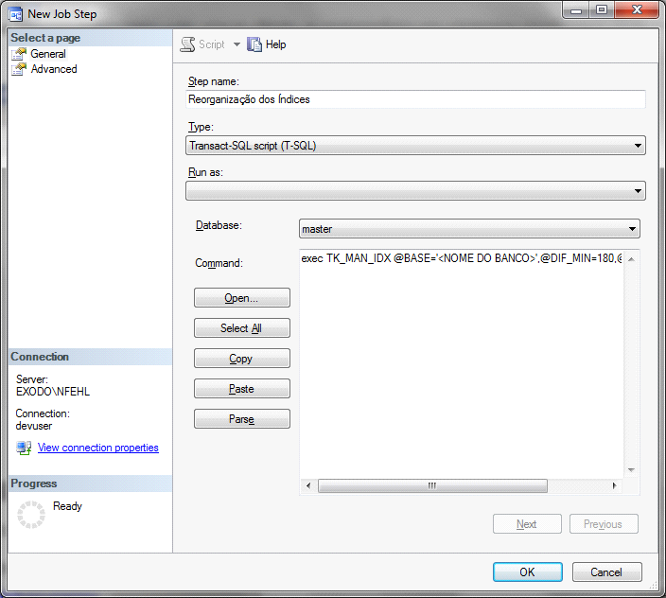
Task: Open the Advanced page
Action: pyautogui.click(x=54, y=69)
